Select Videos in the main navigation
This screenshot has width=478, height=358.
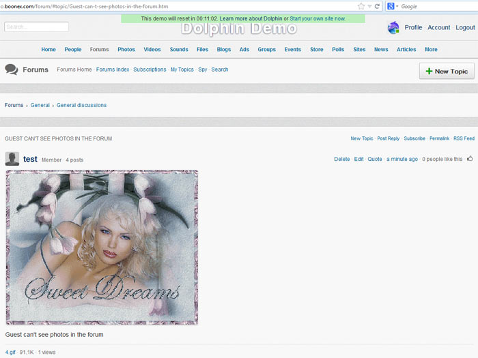coord(152,49)
